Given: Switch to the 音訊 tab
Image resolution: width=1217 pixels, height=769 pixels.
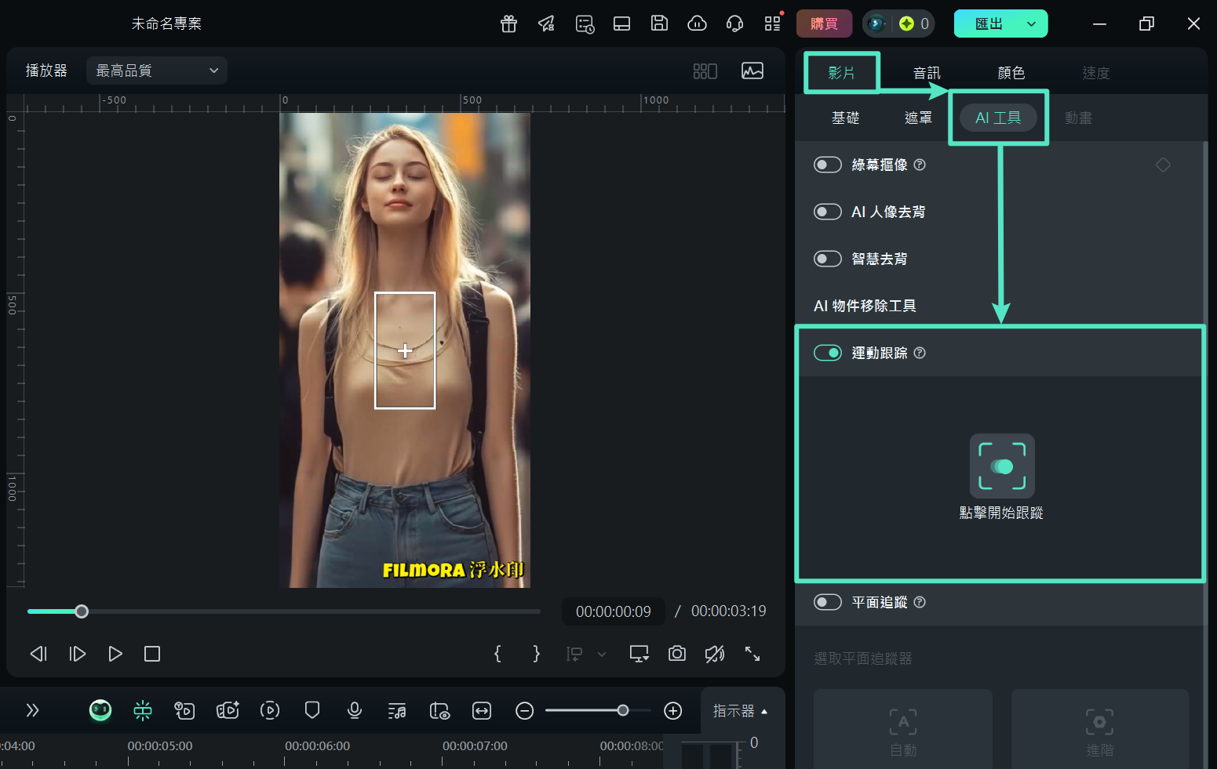Looking at the screenshot, I should pyautogui.click(x=927, y=73).
